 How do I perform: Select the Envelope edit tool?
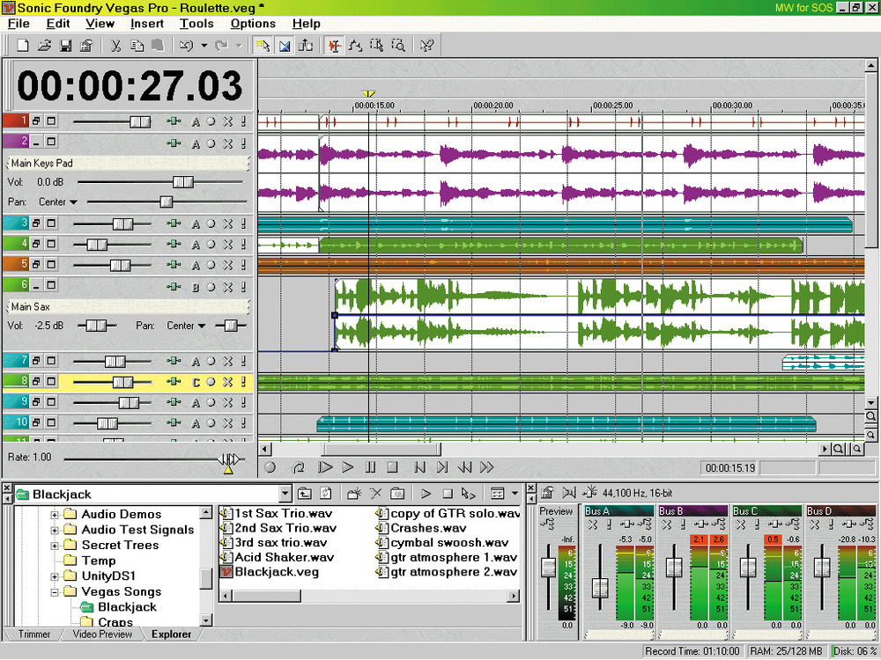356,45
